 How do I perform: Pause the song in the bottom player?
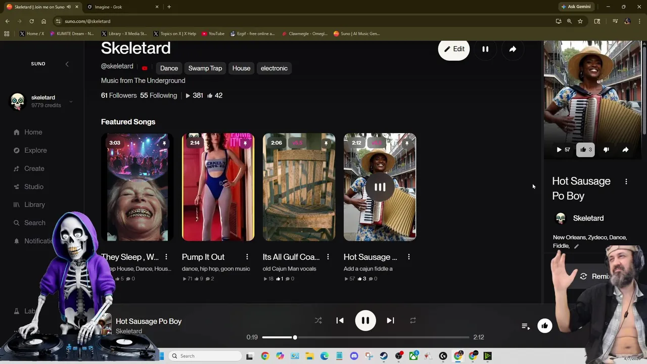click(x=365, y=321)
